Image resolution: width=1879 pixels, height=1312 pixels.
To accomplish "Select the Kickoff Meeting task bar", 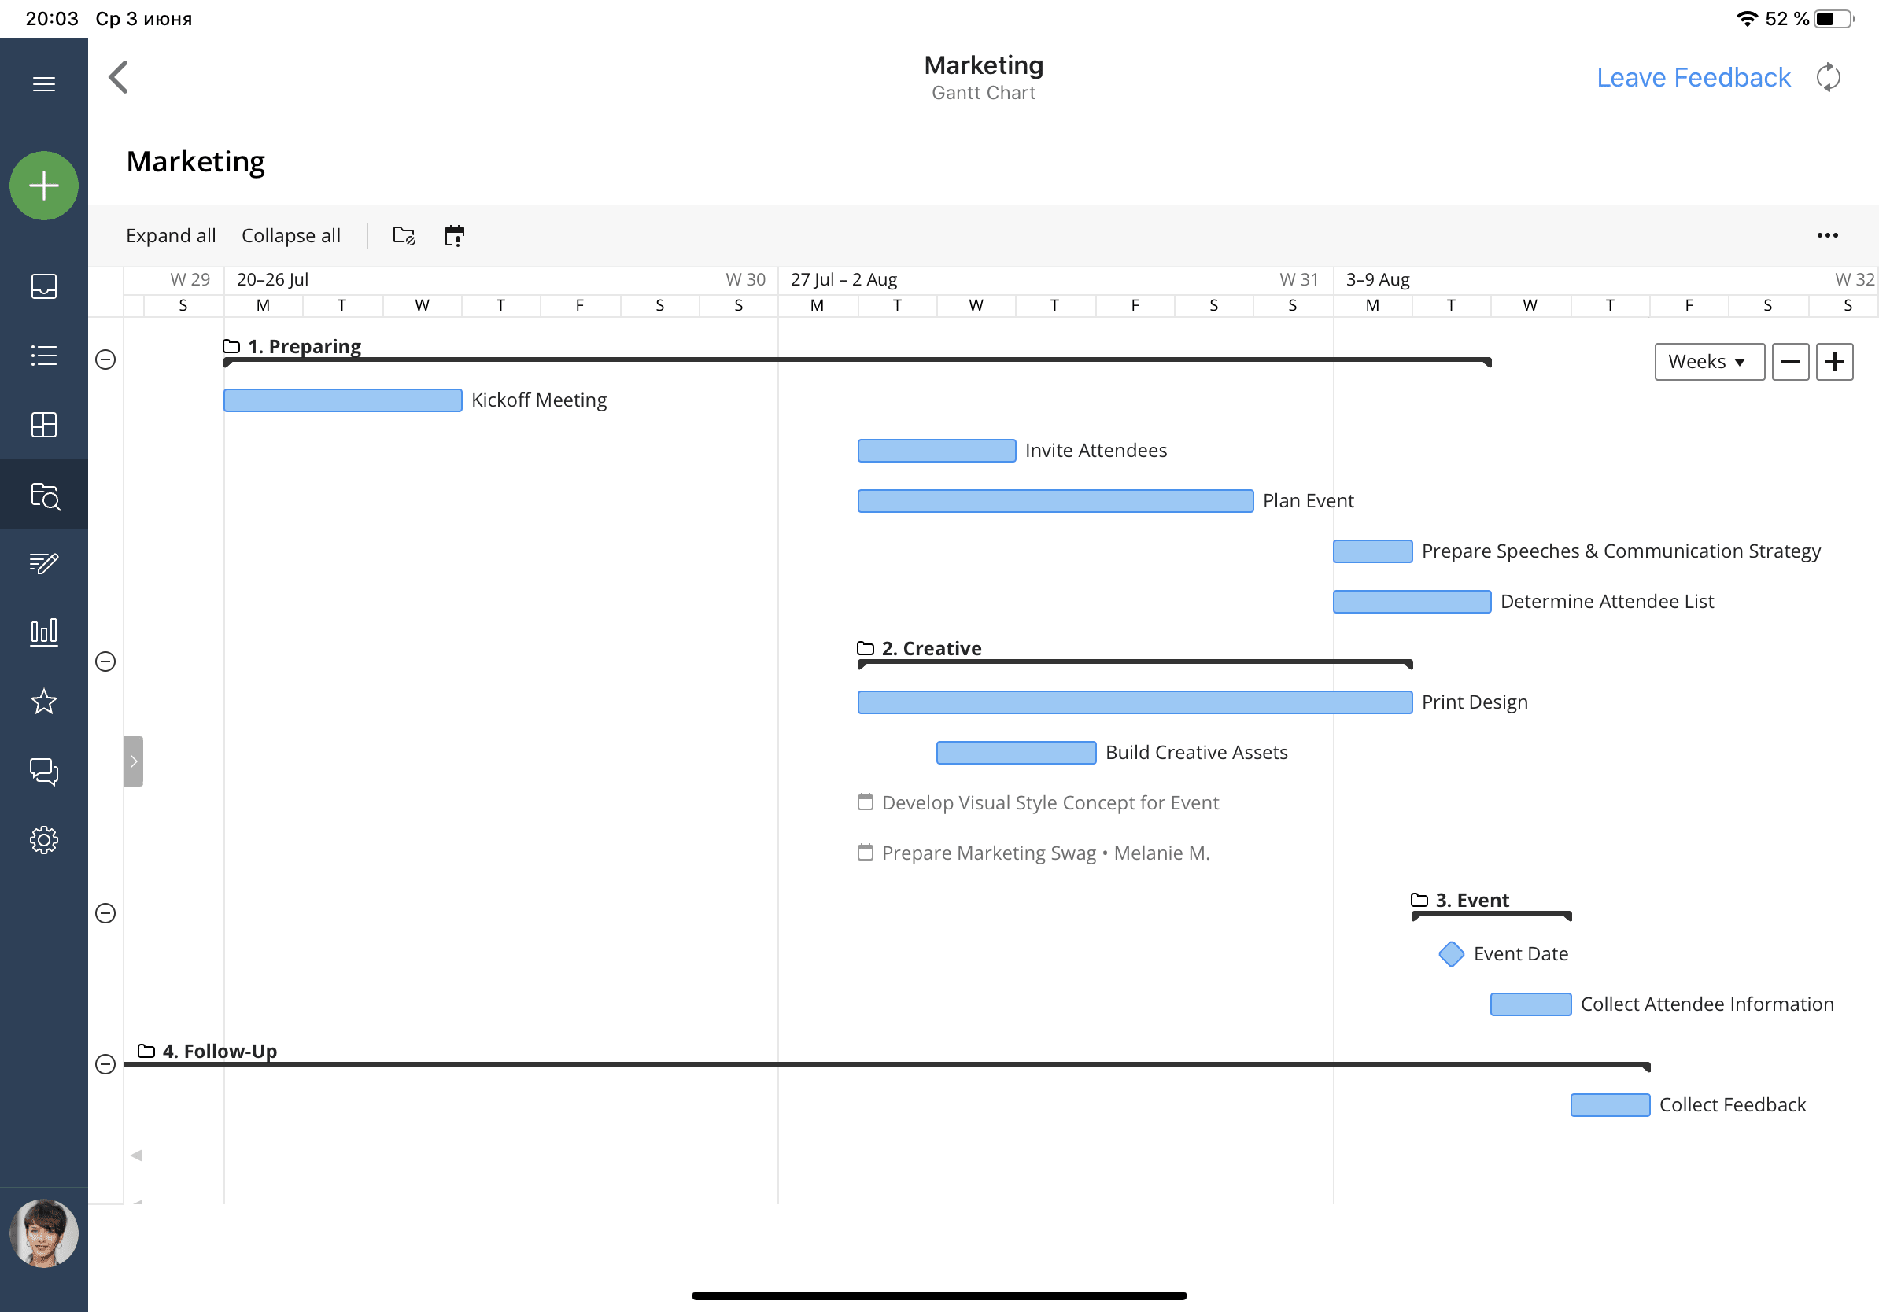I will 343,401.
